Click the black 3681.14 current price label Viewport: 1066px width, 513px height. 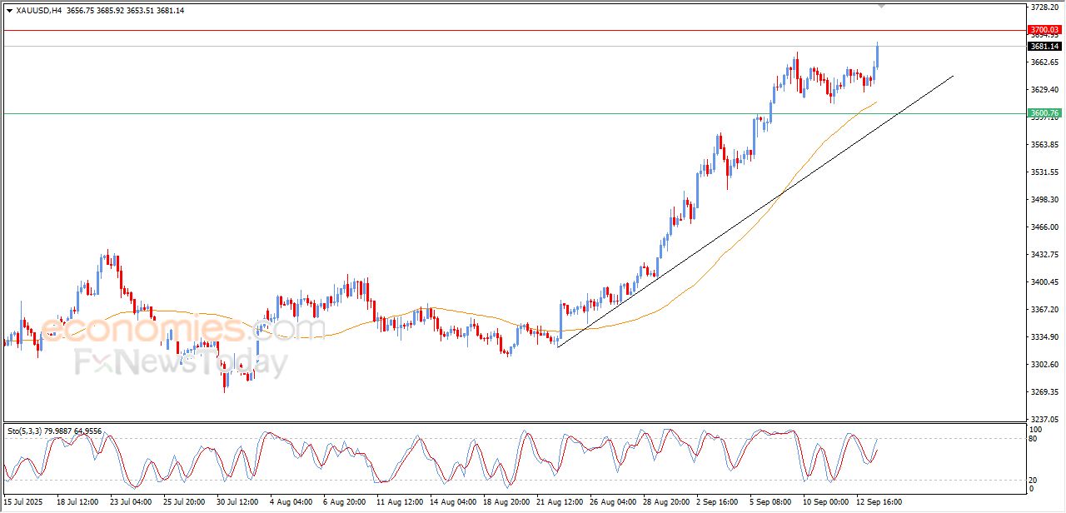click(x=1044, y=47)
